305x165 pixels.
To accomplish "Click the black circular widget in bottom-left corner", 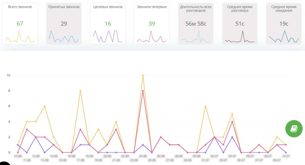I will coord(4,163).
